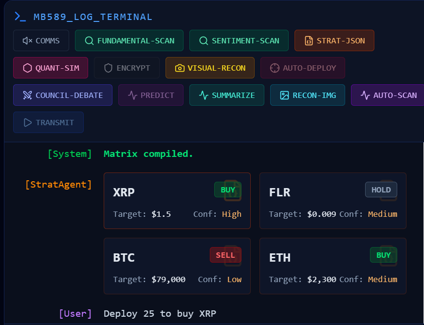Click the [User] log tag
The image size is (424, 325).
(75, 314)
